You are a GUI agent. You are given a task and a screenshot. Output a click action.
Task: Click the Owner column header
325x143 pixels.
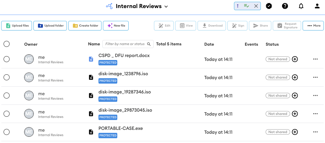pos(31,44)
